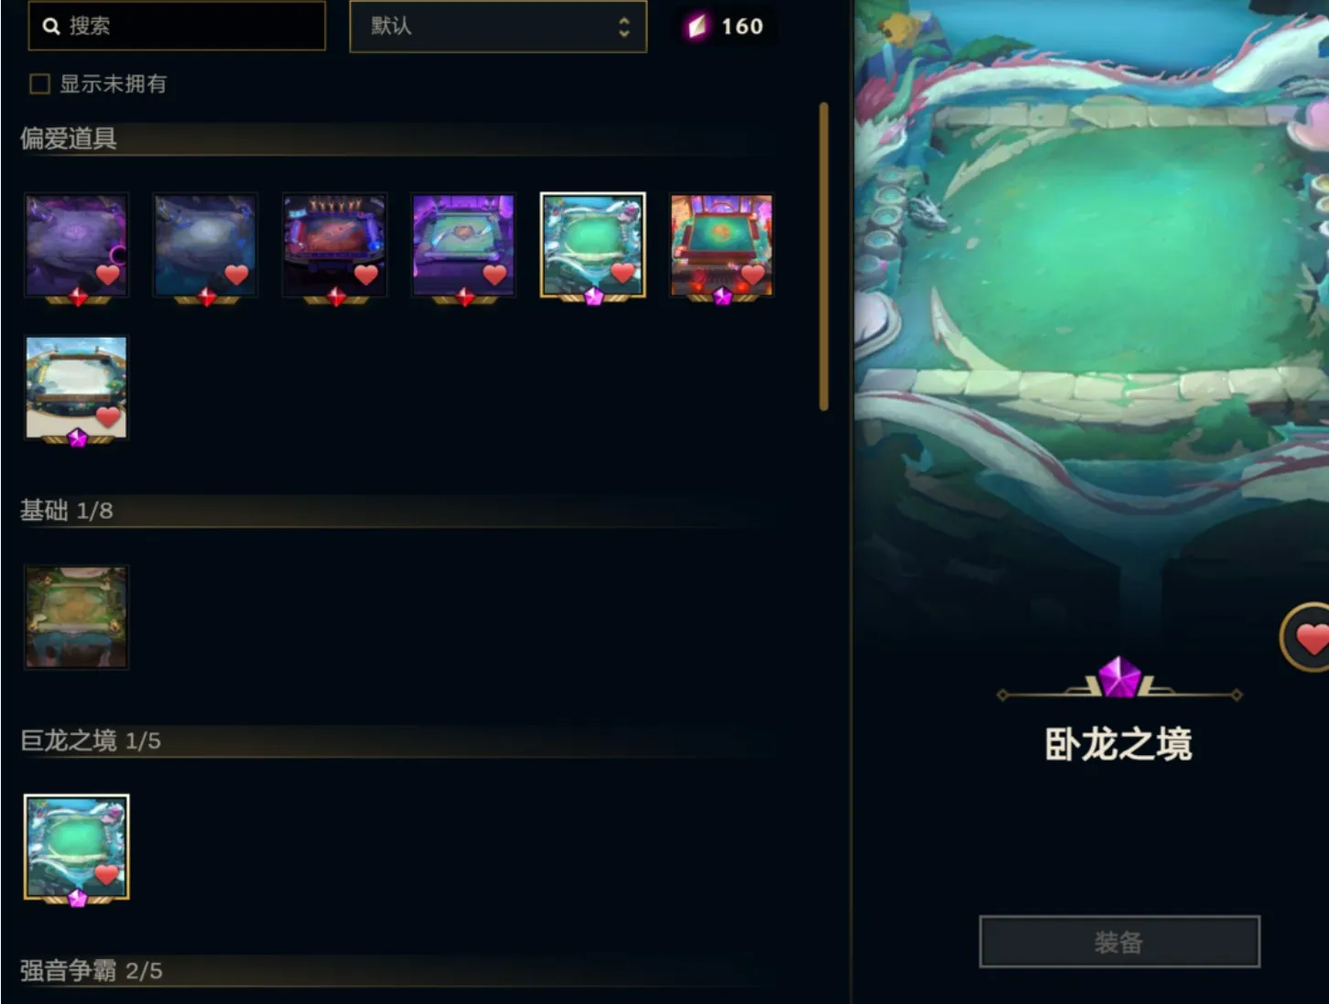Click the magnifier icon in the search box

[51, 26]
